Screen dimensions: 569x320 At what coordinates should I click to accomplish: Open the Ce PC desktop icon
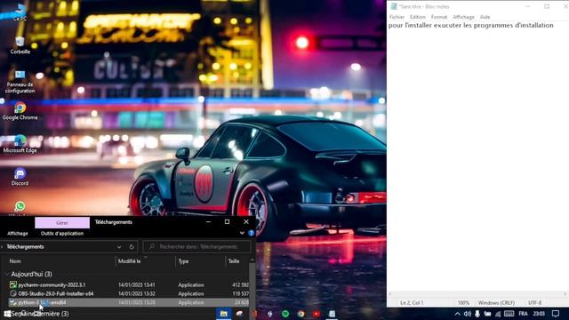coord(20,12)
